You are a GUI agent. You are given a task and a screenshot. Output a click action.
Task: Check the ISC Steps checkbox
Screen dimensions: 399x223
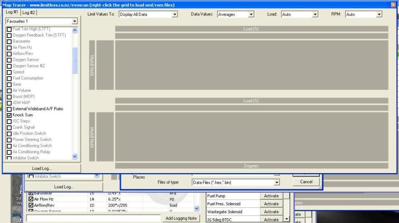9,121
